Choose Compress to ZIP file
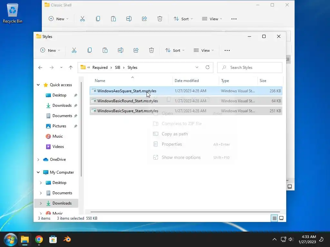This screenshot has height=247, width=330. (x=191, y=123)
